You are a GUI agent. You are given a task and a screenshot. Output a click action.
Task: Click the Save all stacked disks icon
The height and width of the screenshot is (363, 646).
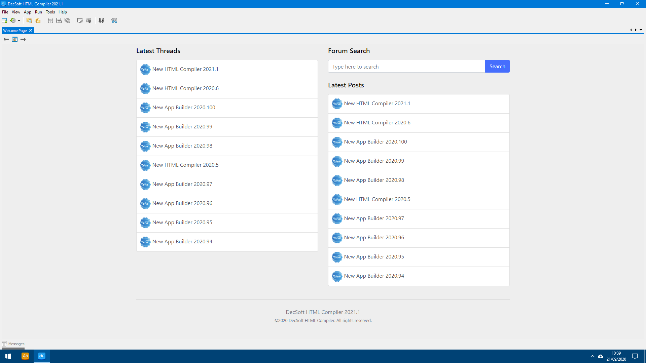click(67, 21)
